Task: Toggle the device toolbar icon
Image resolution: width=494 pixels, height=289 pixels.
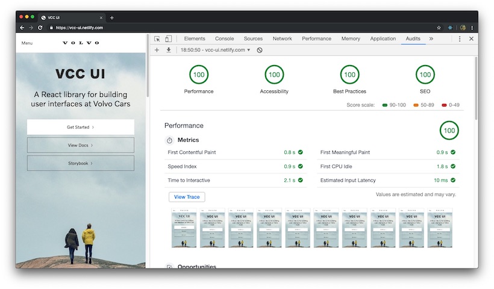Action: tap(168, 39)
